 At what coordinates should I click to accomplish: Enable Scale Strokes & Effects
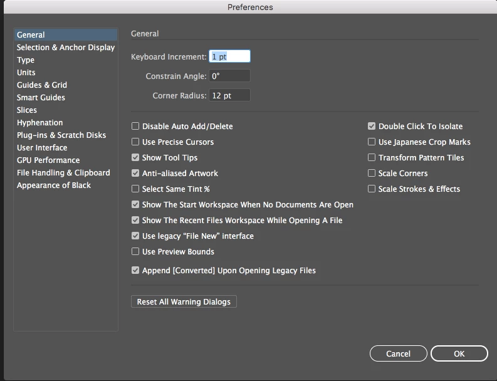click(372, 189)
